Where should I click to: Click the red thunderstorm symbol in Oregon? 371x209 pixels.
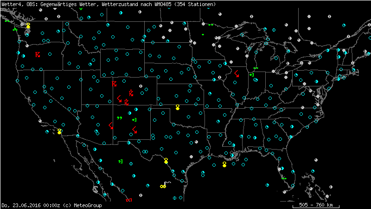(x=38, y=54)
